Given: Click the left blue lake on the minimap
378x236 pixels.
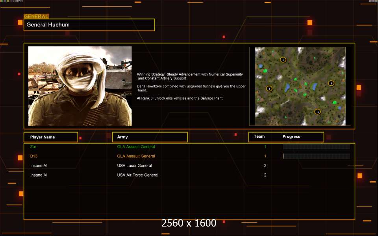Looking at the screenshot, I should [x=287, y=87].
